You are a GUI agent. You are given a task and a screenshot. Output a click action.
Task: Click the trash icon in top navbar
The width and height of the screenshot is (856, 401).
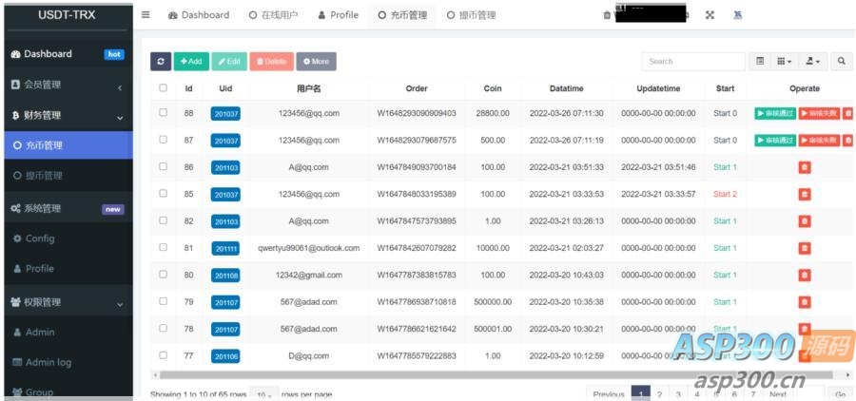607,15
